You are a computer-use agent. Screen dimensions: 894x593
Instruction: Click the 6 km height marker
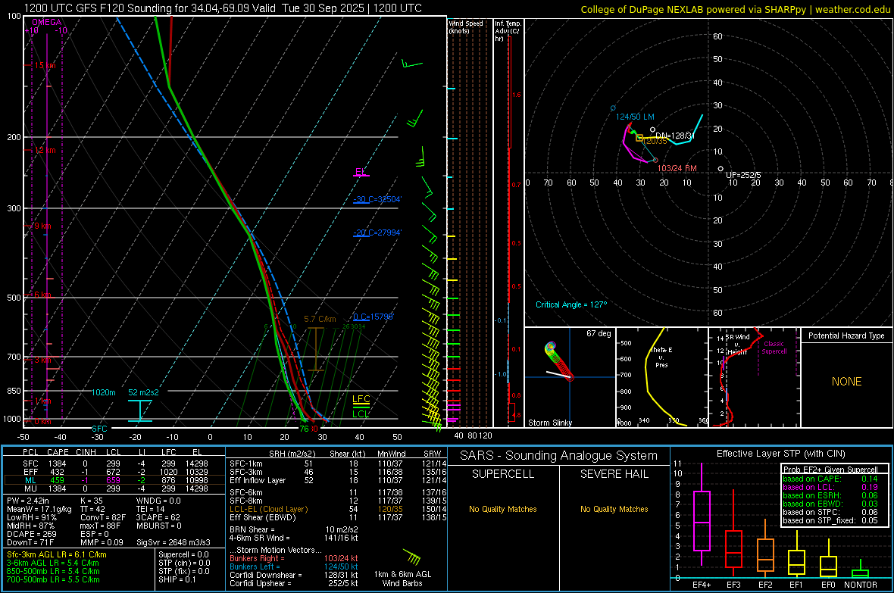point(42,295)
